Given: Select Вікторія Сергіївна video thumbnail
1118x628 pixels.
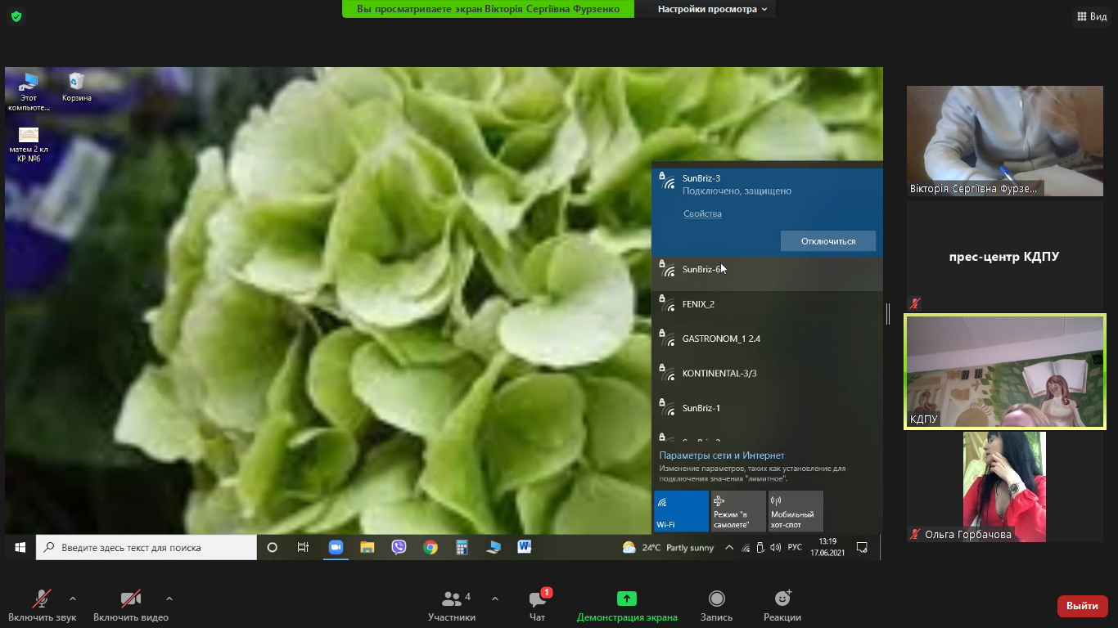Looking at the screenshot, I should point(1005,141).
